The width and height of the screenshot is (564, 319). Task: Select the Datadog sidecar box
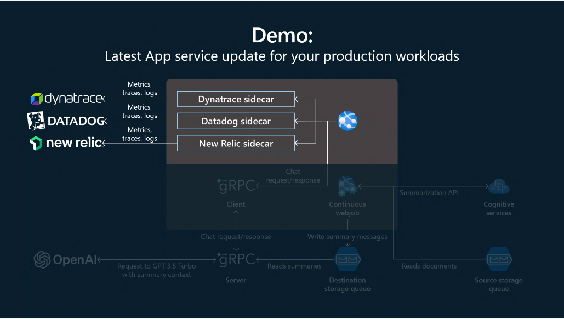point(236,121)
